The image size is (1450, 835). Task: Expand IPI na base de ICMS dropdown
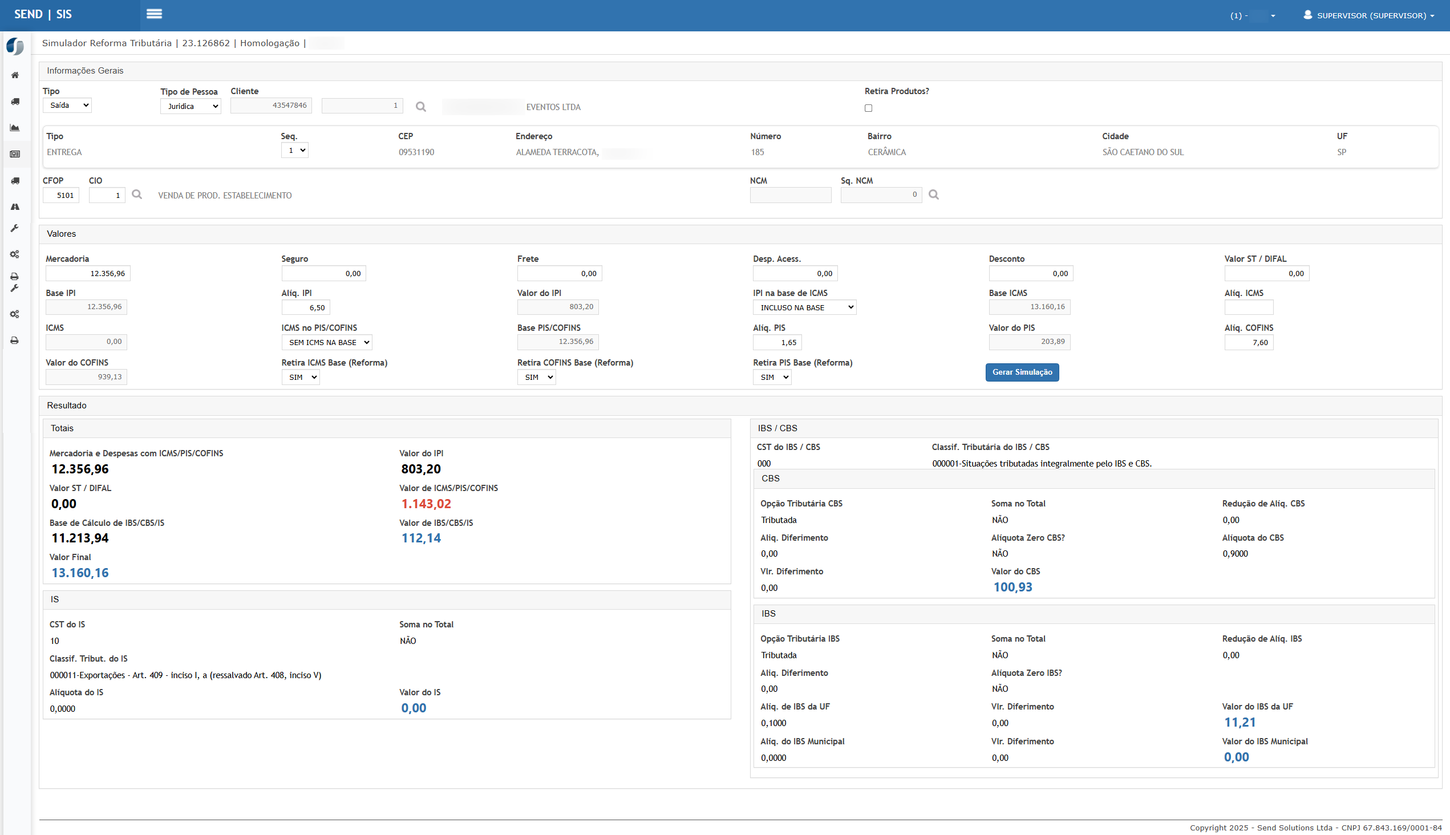coord(804,307)
